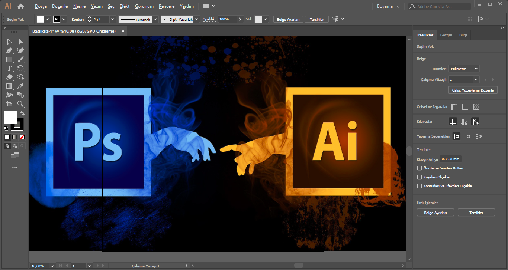
Task: Open the Efekt menu
Action: pos(125,6)
